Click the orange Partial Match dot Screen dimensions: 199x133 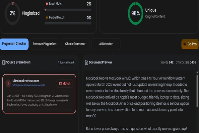pyautogui.click(x=47, y=18)
